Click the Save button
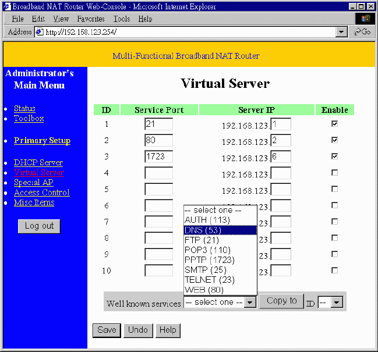Screen dimensions: 378x352 [x=107, y=330]
